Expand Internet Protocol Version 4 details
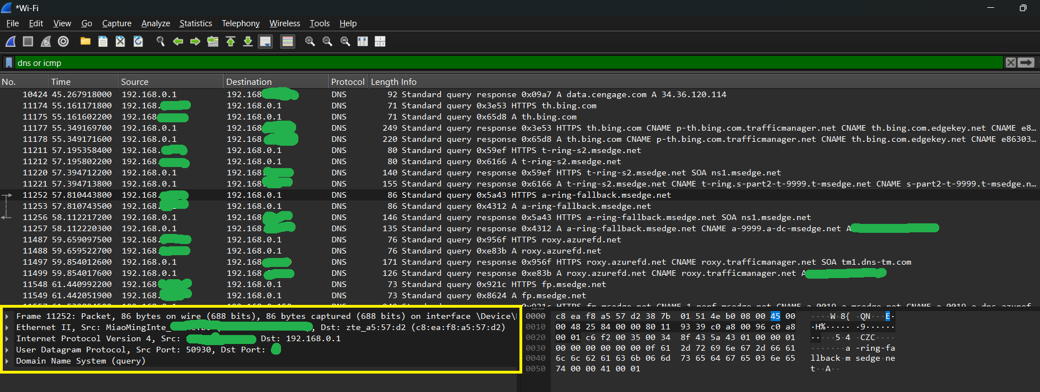1040x392 pixels. [x=7, y=338]
